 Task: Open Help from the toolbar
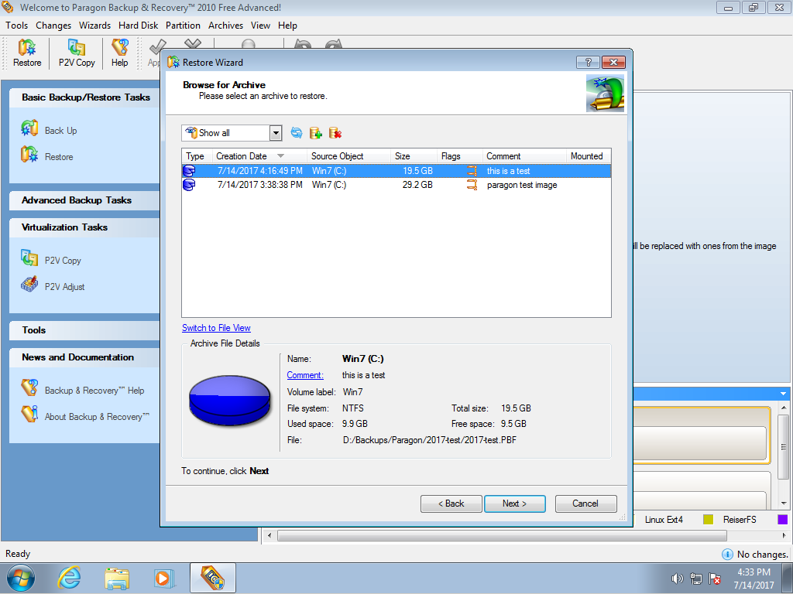pos(119,53)
